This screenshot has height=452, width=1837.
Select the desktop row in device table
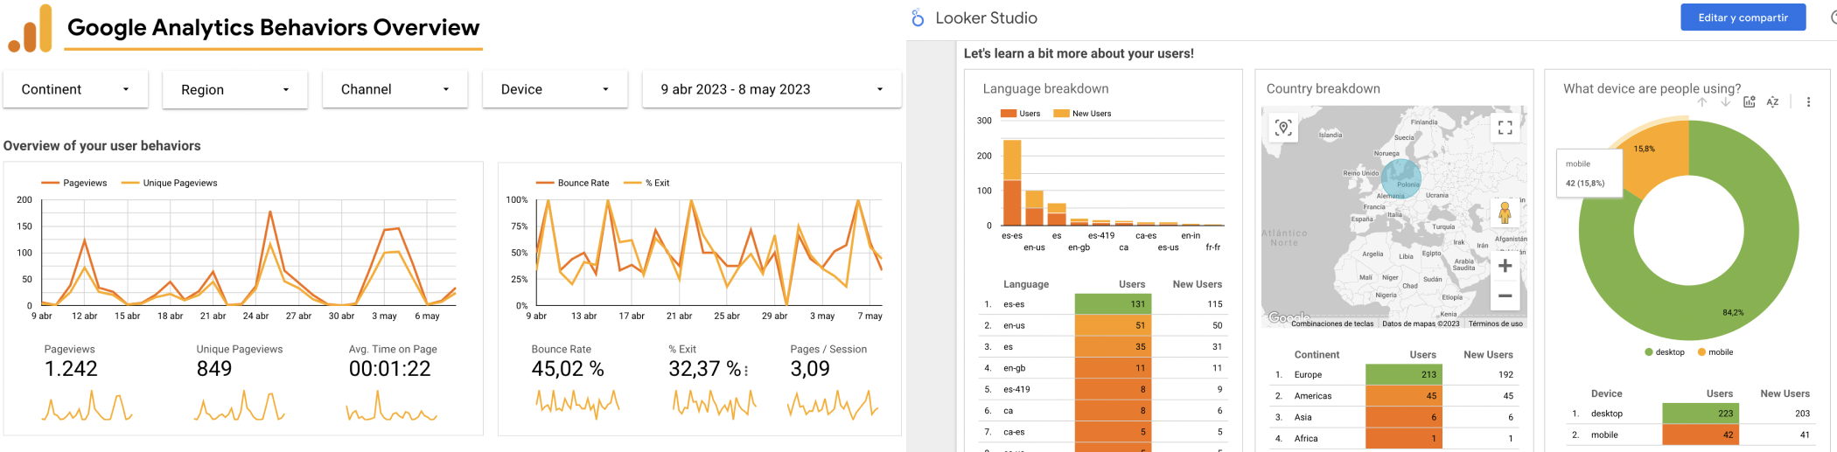pyautogui.click(x=1690, y=414)
